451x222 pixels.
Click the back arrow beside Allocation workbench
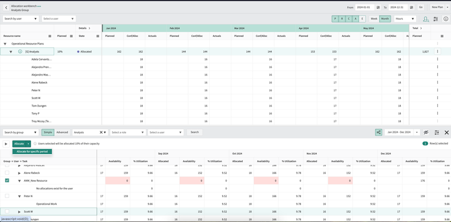coord(6,7)
